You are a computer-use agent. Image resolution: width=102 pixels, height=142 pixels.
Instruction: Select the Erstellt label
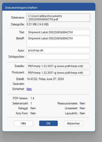(x=21, y=79)
